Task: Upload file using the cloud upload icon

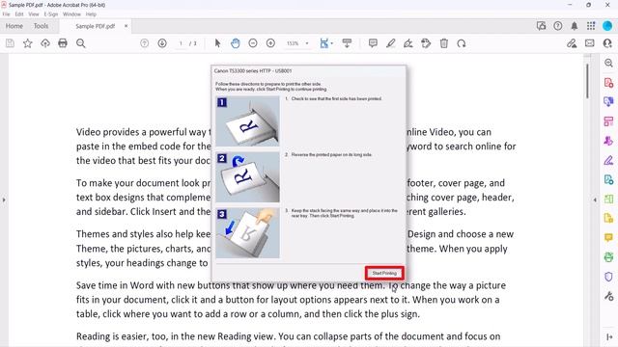Action: [45, 43]
